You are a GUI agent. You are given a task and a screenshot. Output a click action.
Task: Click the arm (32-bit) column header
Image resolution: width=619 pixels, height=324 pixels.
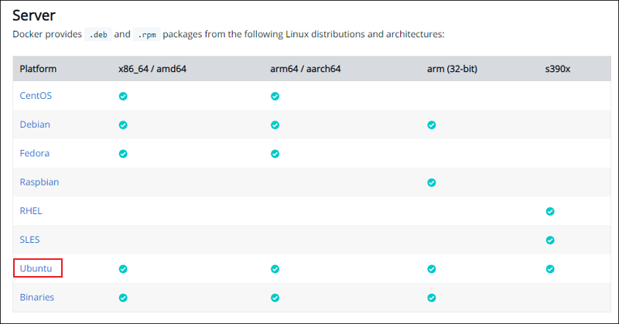[452, 69]
